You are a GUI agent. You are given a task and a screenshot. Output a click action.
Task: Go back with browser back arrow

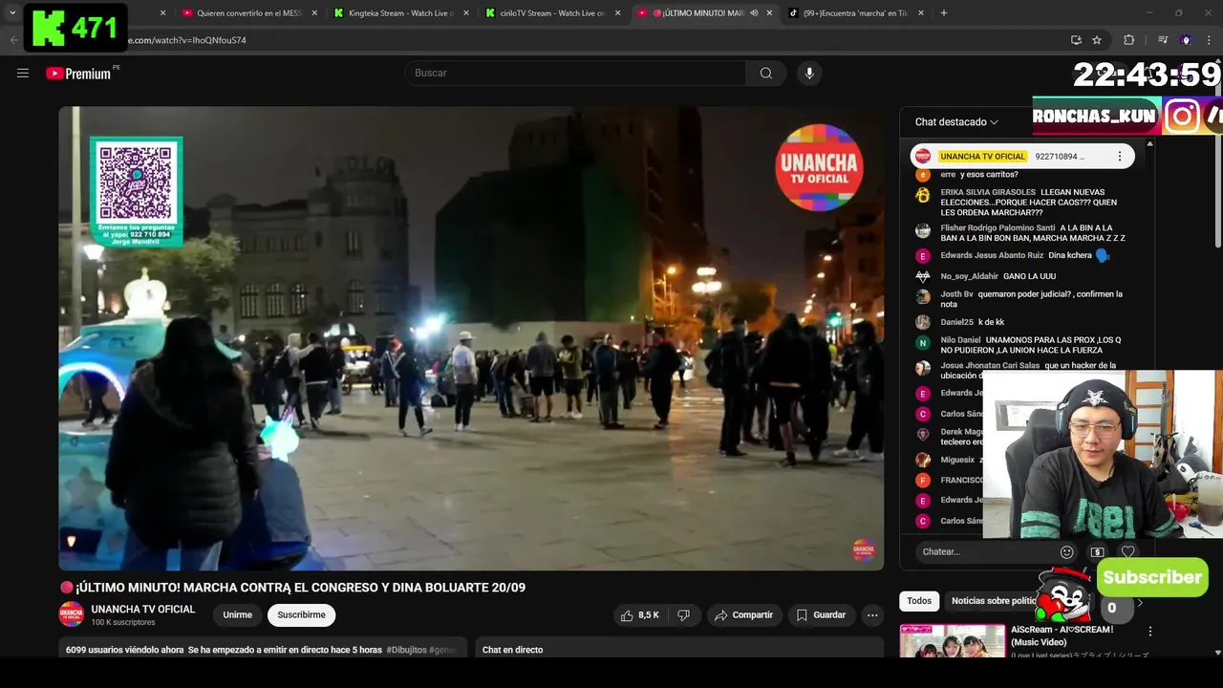13,40
